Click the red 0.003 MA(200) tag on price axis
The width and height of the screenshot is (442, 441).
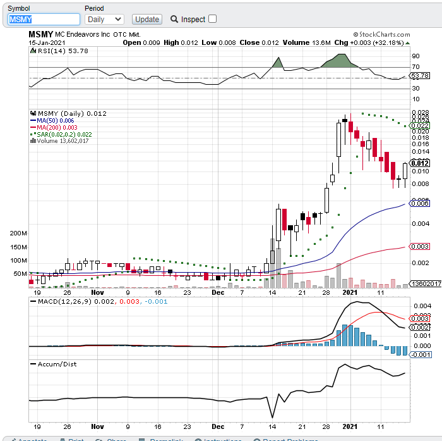(420, 246)
